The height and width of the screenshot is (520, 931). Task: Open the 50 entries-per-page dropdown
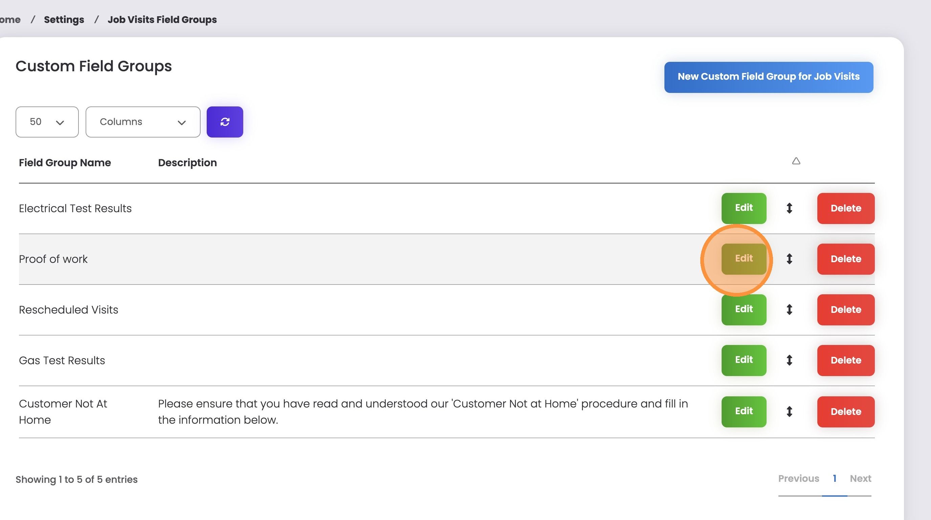47,122
